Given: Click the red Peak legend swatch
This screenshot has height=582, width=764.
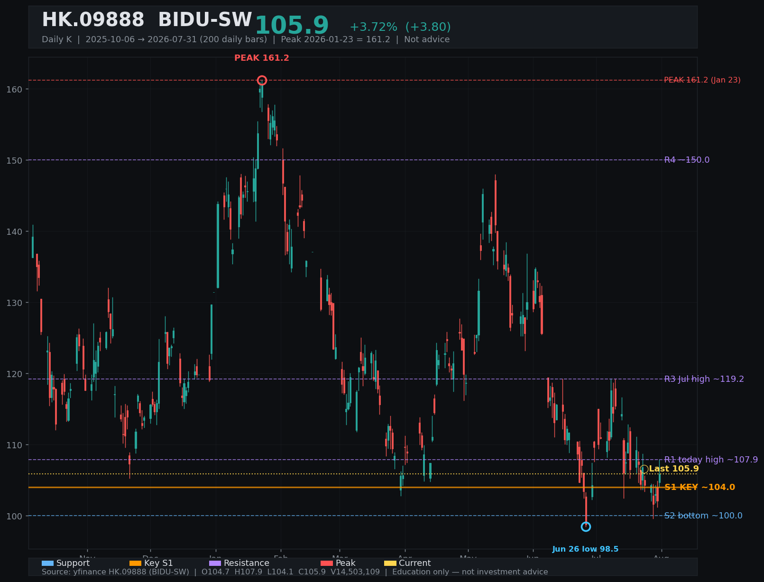Looking at the screenshot, I should coord(327,563).
